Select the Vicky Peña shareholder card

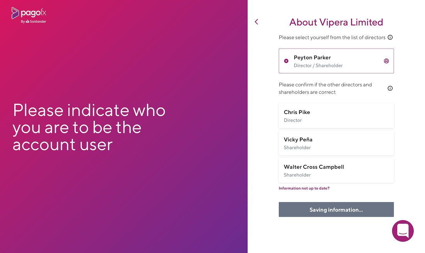[x=336, y=143]
